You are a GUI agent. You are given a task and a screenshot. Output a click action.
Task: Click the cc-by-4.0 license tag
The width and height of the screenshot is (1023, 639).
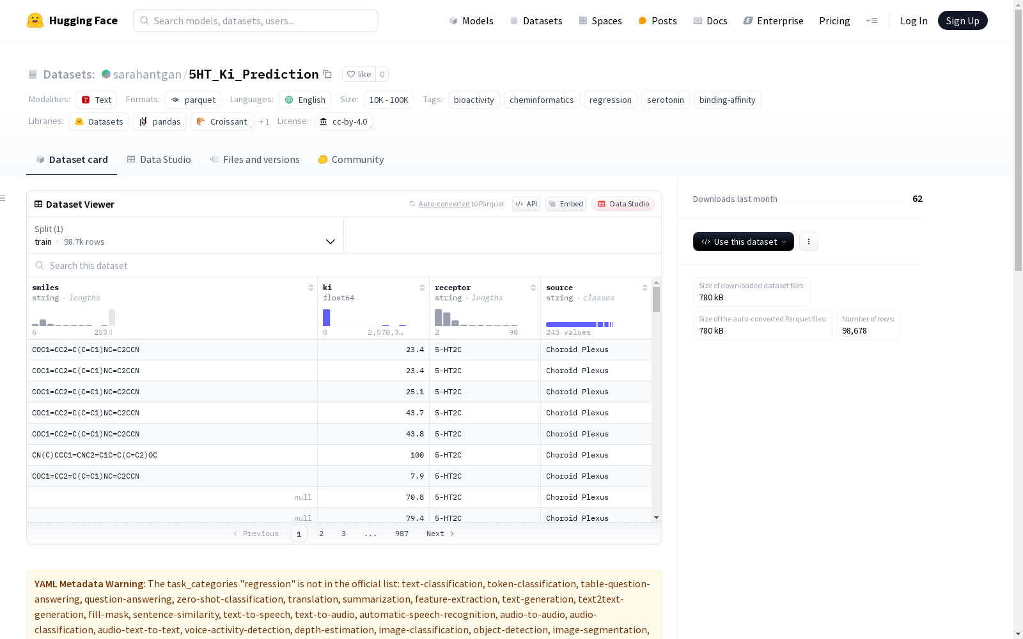coord(344,121)
